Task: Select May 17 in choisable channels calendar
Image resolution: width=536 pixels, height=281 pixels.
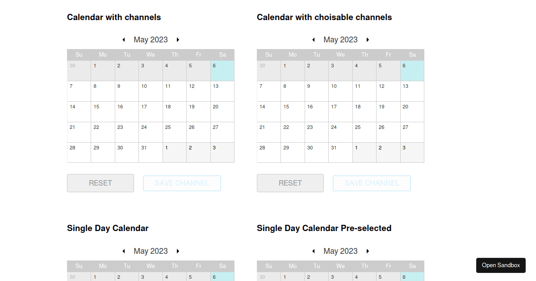Action: [x=340, y=112]
